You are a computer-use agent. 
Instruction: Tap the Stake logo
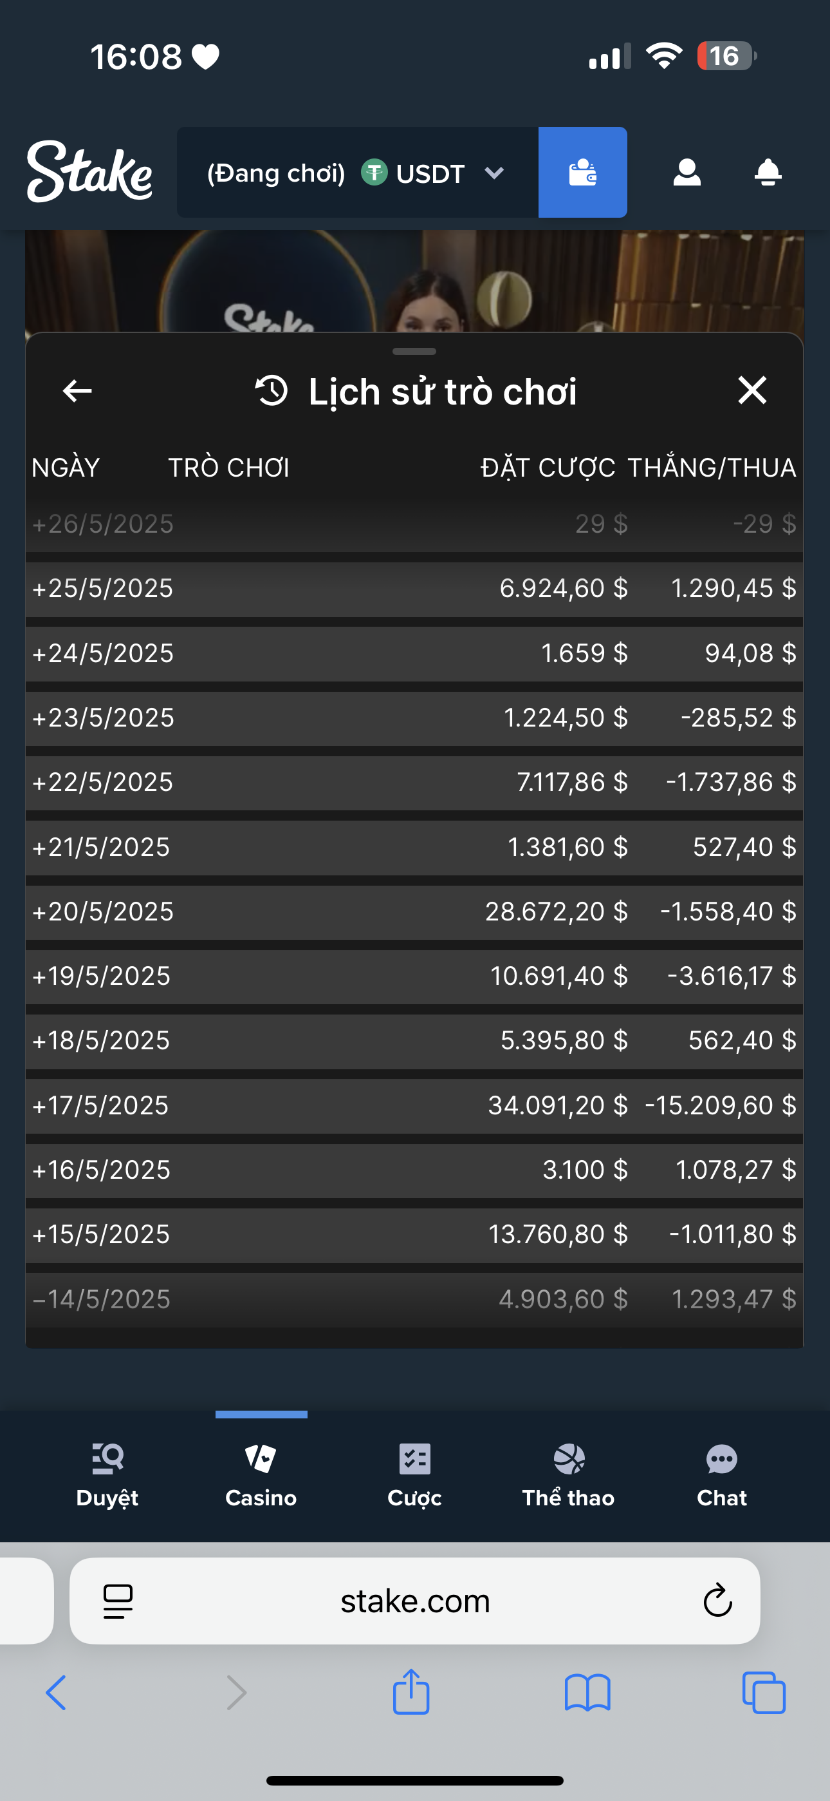pos(89,172)
